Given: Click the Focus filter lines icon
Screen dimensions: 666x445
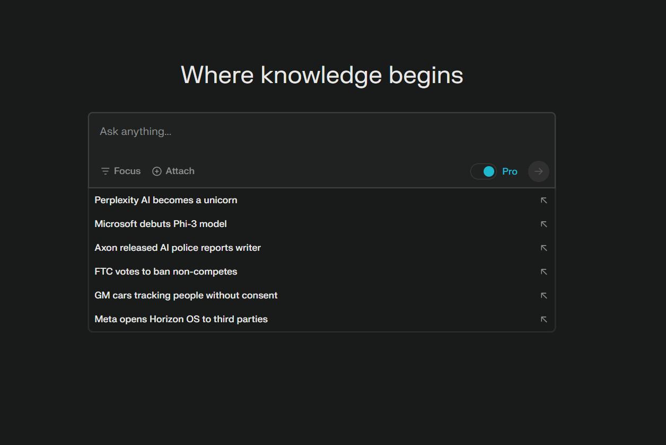Looking at the screenshot, I should pos(105,171).
